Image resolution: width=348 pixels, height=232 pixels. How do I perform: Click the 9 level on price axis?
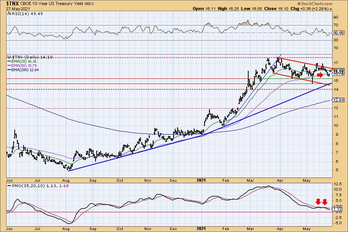point(337,134)
